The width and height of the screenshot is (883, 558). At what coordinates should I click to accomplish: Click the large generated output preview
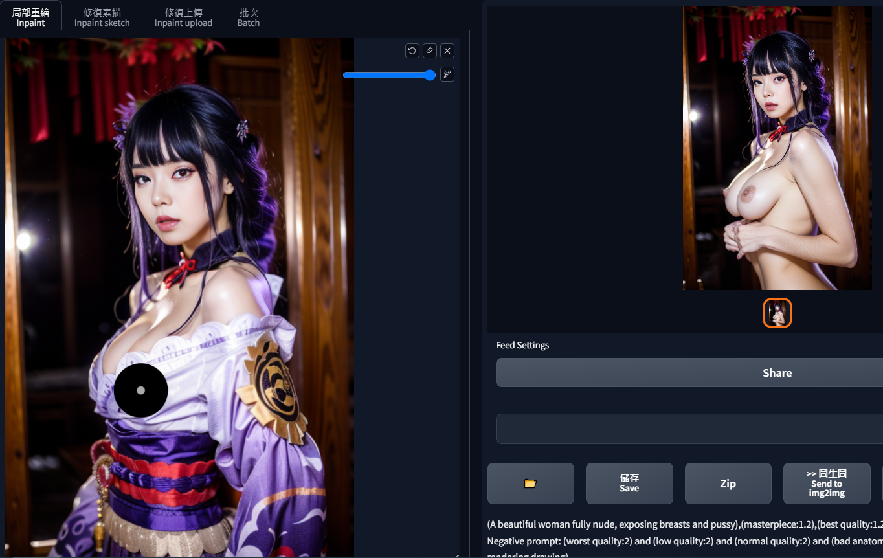coord(777,148)
